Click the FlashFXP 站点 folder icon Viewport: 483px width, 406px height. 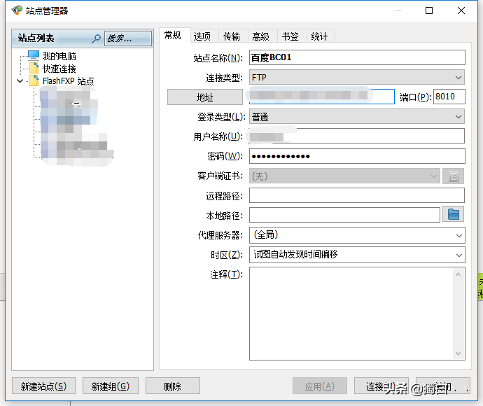pyautogui.click(x=34, y=81)
